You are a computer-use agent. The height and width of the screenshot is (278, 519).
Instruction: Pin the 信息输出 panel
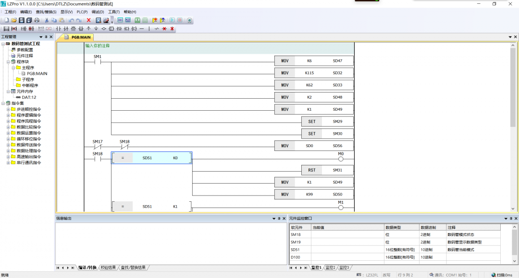coord(279,219)
